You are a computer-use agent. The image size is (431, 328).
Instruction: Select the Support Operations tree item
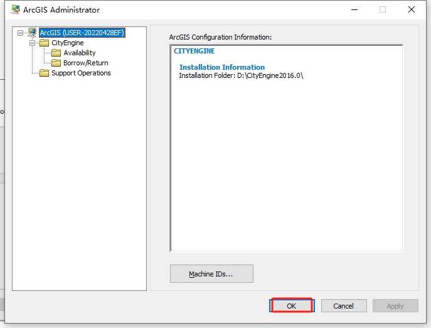click(81, 73)
